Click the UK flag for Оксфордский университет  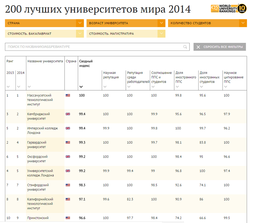[x=68, y=157]
